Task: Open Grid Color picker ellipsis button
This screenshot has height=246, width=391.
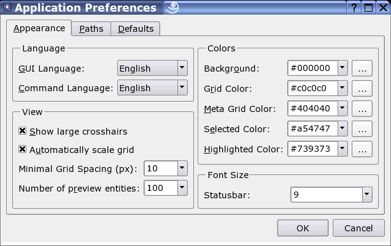Action: tap(362, 89)
